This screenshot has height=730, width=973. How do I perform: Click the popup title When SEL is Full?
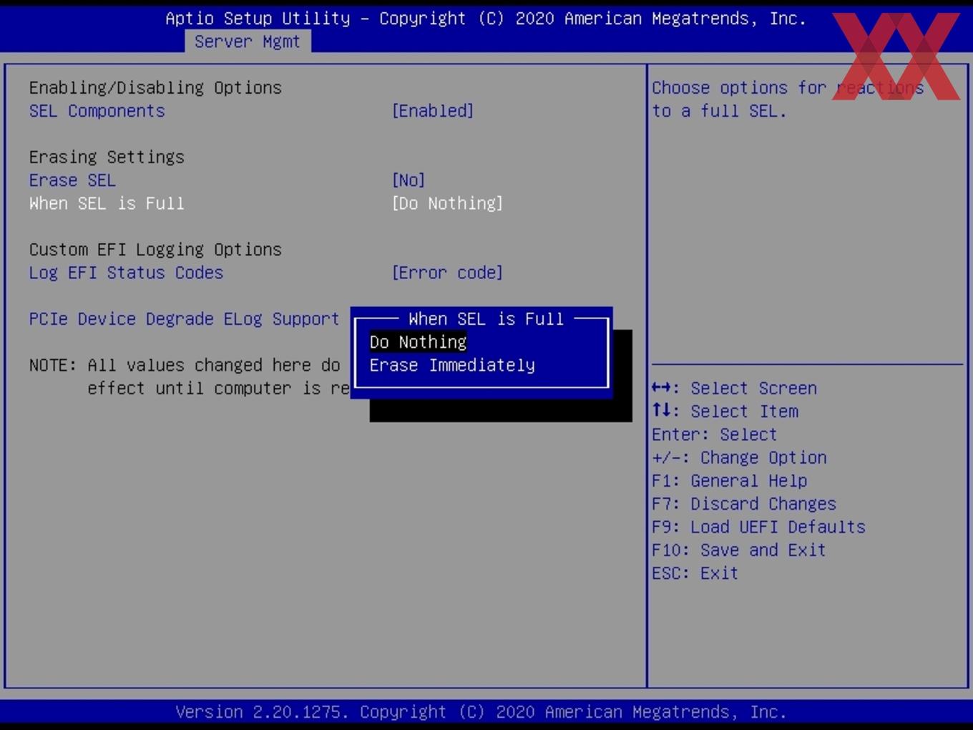(486, 319)
